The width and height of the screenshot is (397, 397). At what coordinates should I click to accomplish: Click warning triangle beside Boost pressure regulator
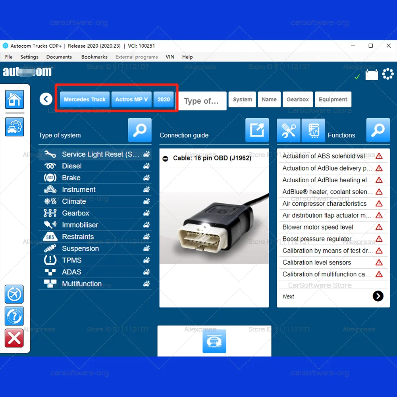(x=379, y=239)
